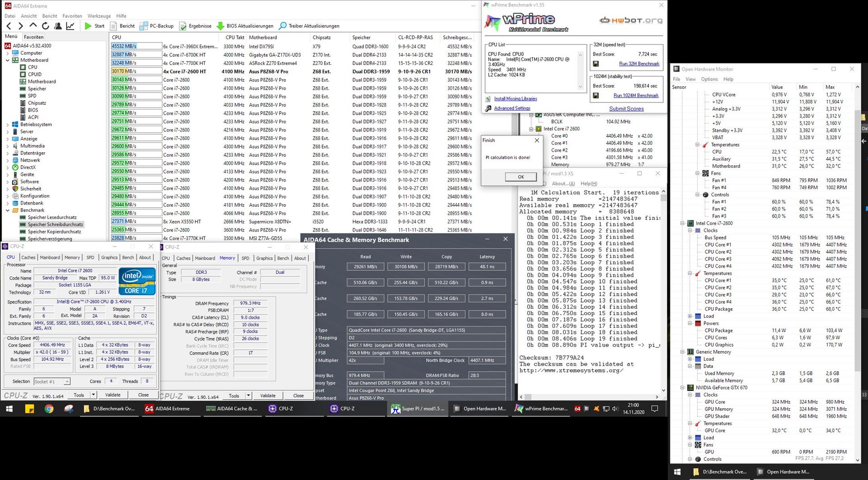Expand the Load node under Generic Memory

(690, 359)
